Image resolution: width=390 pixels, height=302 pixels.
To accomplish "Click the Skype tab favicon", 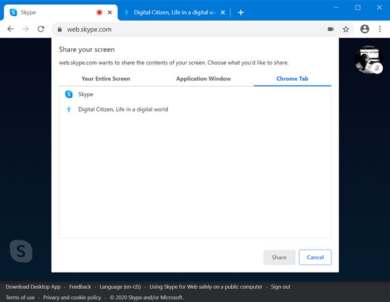I will coord(13,13).
